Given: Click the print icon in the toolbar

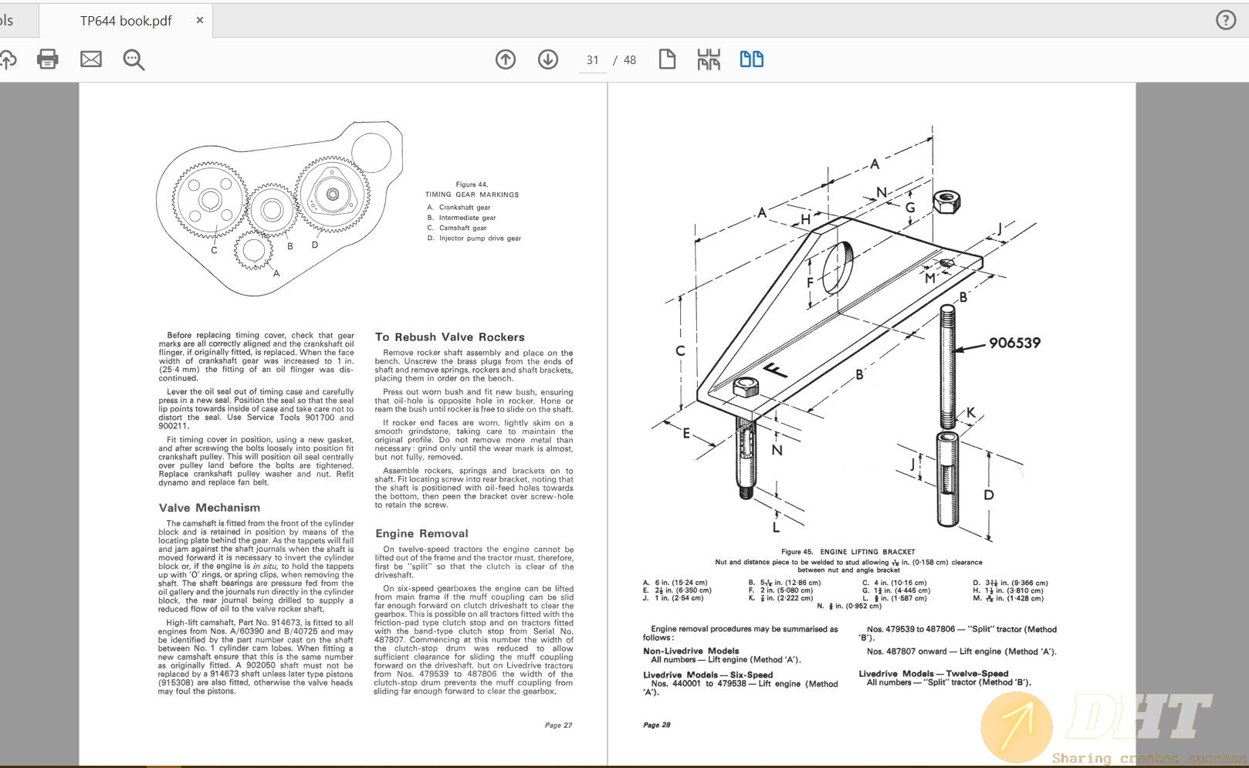Looking at the screenshot, I should point(48,59).
